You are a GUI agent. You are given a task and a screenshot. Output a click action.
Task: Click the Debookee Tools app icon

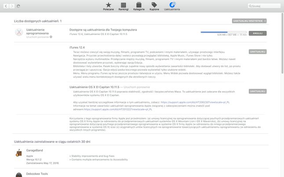tap(19, 175)
